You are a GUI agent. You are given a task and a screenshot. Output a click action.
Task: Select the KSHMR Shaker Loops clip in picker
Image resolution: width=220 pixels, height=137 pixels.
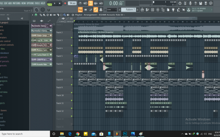pos(42,35)
